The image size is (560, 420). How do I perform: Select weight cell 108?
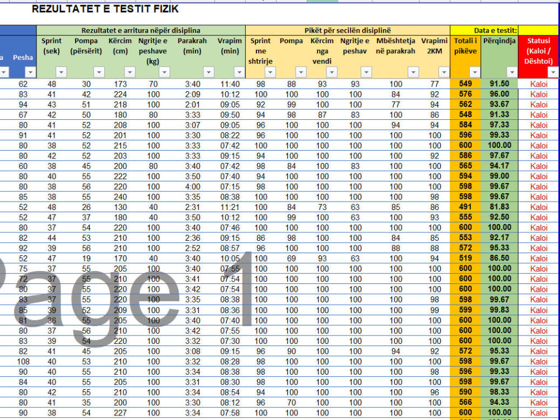click(23, 361)
